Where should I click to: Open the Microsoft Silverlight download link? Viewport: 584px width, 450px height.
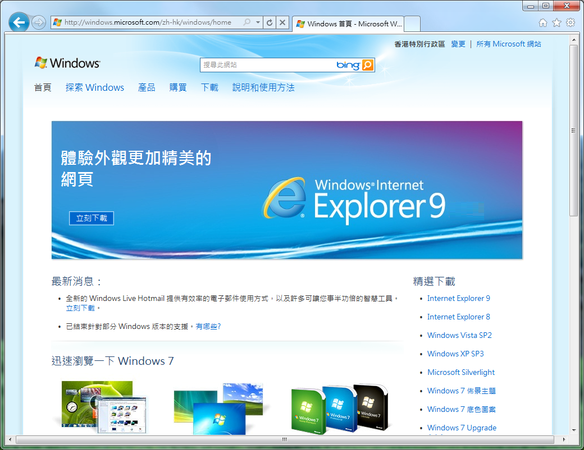click(461, 372)
